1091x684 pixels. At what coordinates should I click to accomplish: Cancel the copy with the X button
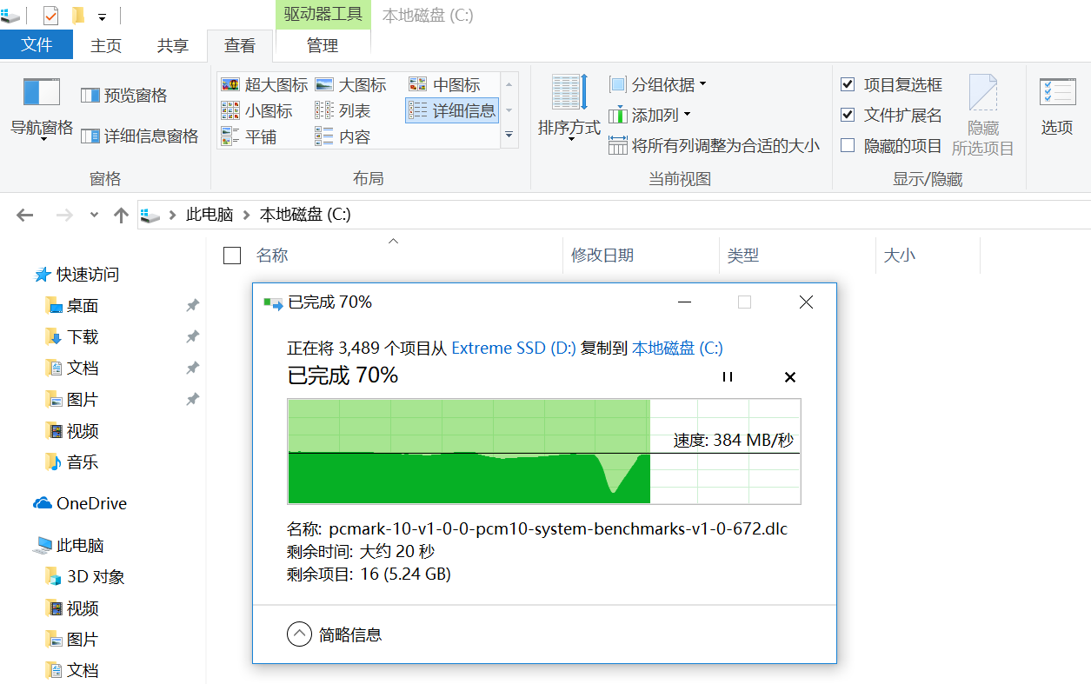tap(790, 377)
